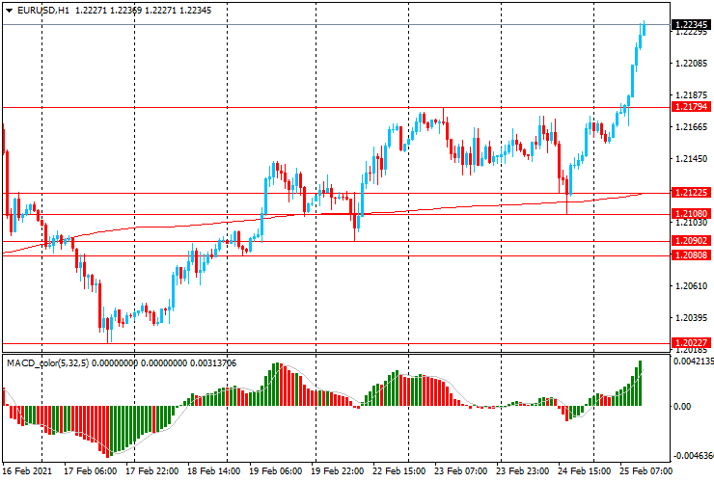Select the 1.22085 price axis value
714x482 pixels.
tap(691, 64)
